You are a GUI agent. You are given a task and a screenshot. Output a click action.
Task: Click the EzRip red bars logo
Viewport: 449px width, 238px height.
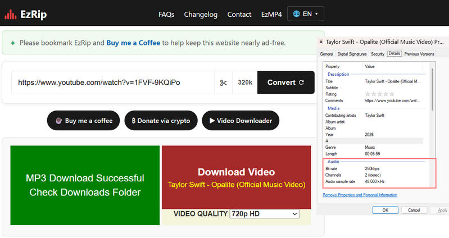click(x=10, y=14)
